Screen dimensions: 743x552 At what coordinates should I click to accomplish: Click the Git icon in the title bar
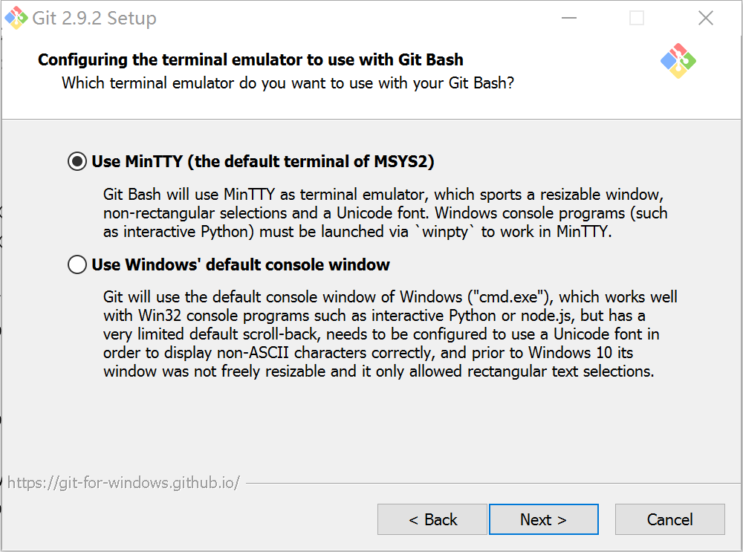tap(16, 18)
